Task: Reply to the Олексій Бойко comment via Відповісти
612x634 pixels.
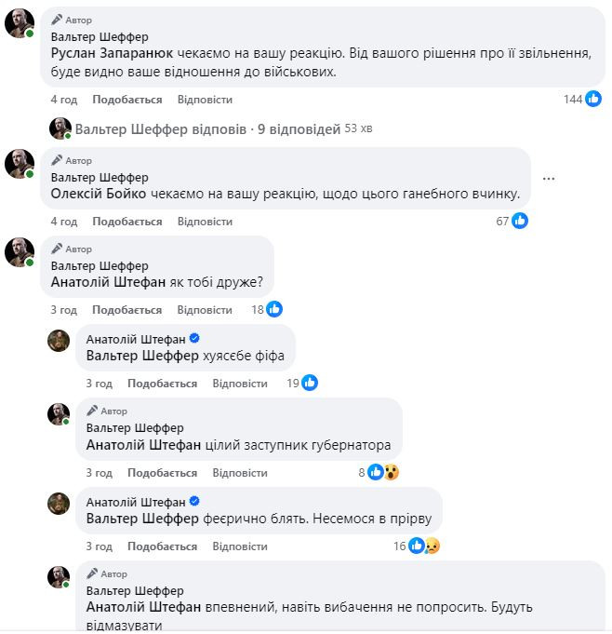Action: 204,222
